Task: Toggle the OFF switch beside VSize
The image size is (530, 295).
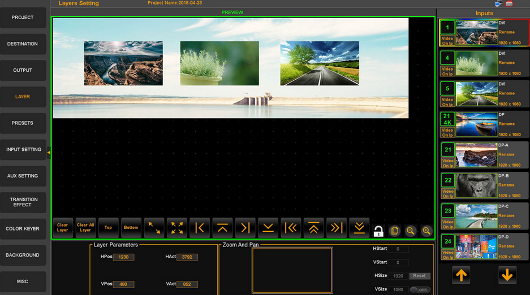Action: [x=420, y=289]
